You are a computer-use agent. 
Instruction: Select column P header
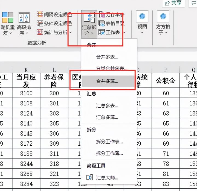click(166, 70)
